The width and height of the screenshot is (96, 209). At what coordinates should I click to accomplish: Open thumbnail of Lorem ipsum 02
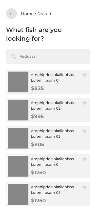point(18,110)
